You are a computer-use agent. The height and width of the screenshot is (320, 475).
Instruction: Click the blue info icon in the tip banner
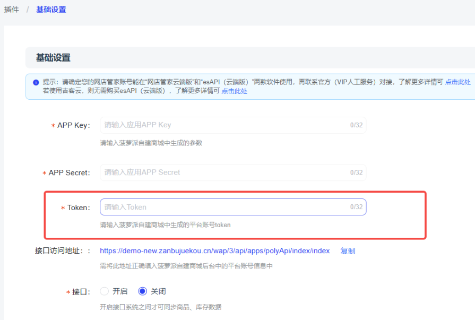36,82
